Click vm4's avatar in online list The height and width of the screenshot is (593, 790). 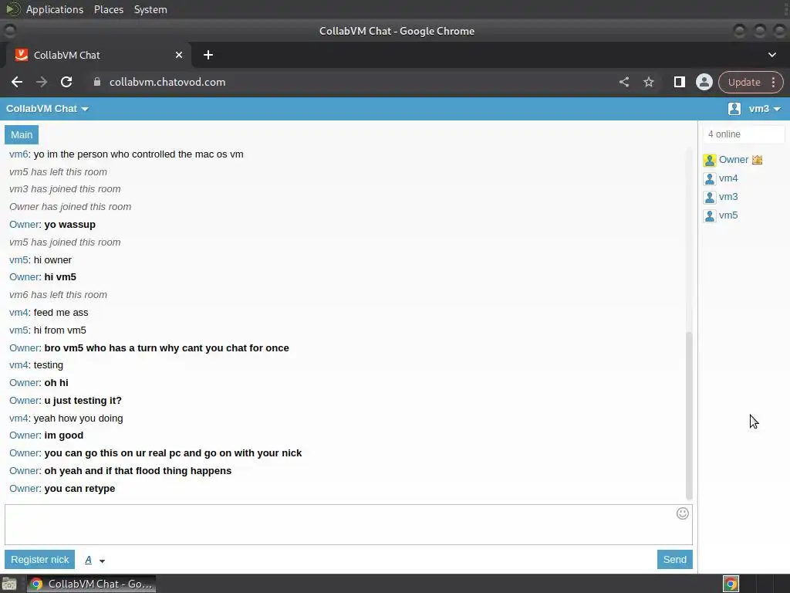[x=710, y=179]
